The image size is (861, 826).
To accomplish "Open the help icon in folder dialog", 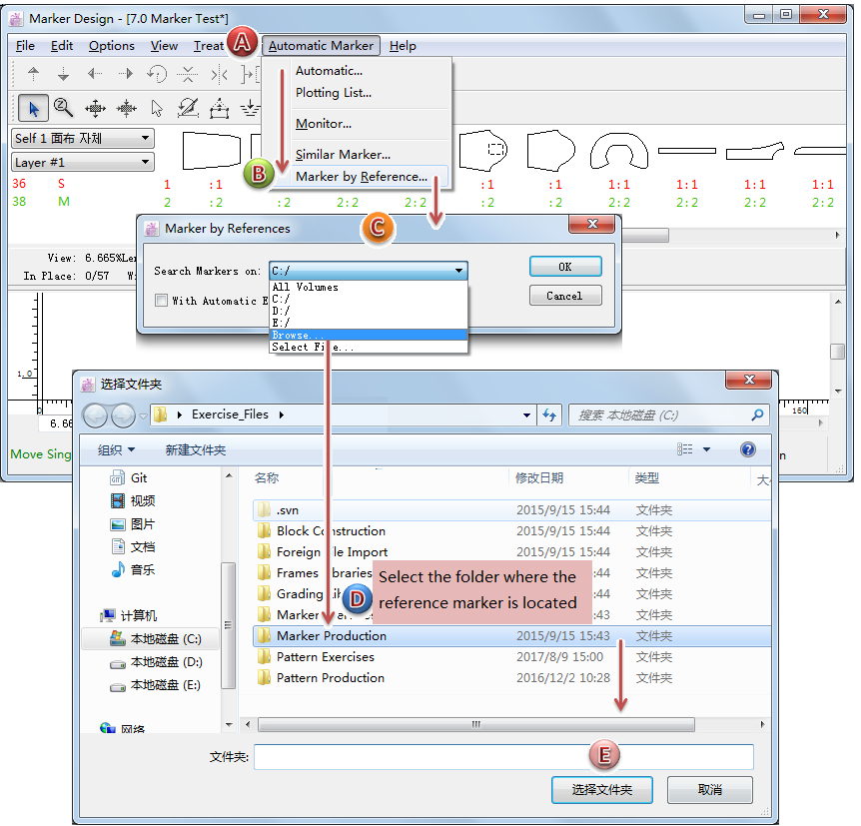I will 747,450.
